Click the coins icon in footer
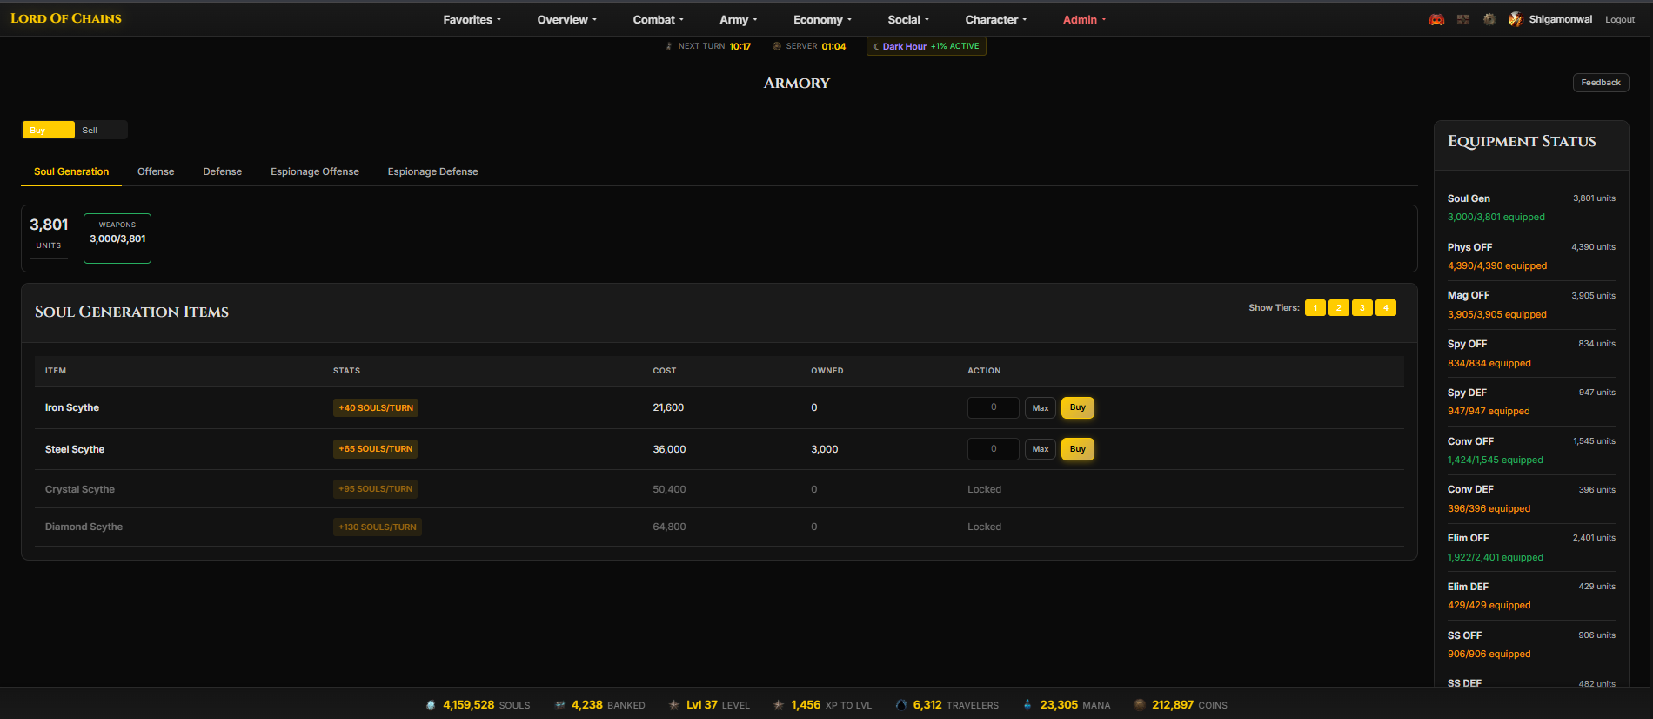The height and width of the screenshot is (719, 1653). tap(1140, 705)
